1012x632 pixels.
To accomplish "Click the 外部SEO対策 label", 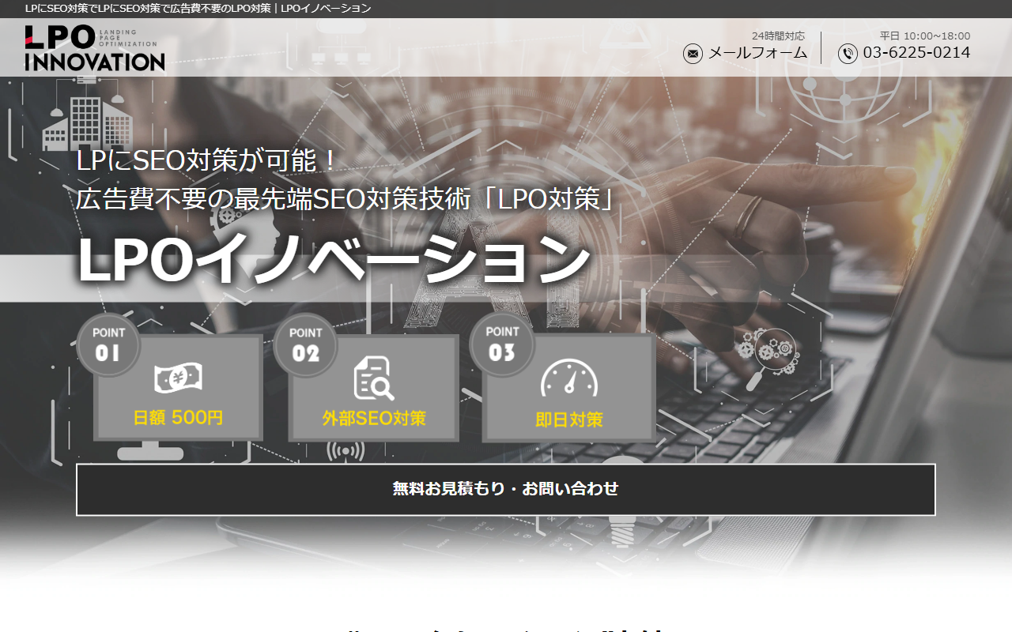I will point(373,419).
